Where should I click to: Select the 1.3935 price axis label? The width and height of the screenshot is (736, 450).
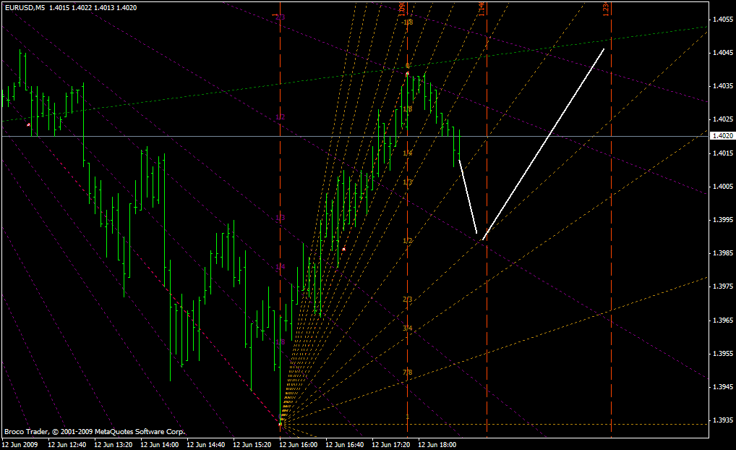pyautogui.click(x=722, y=420)
